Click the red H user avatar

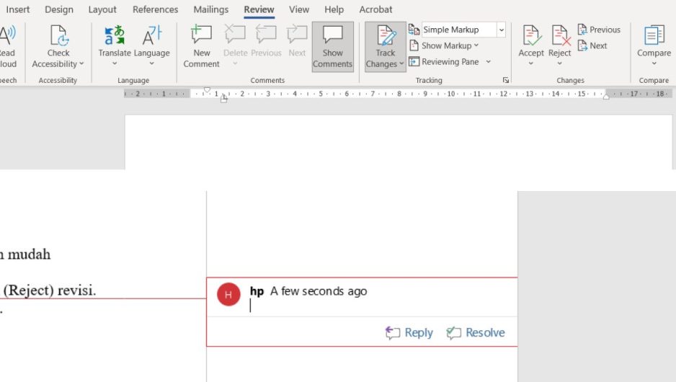(x=228, y=295)
